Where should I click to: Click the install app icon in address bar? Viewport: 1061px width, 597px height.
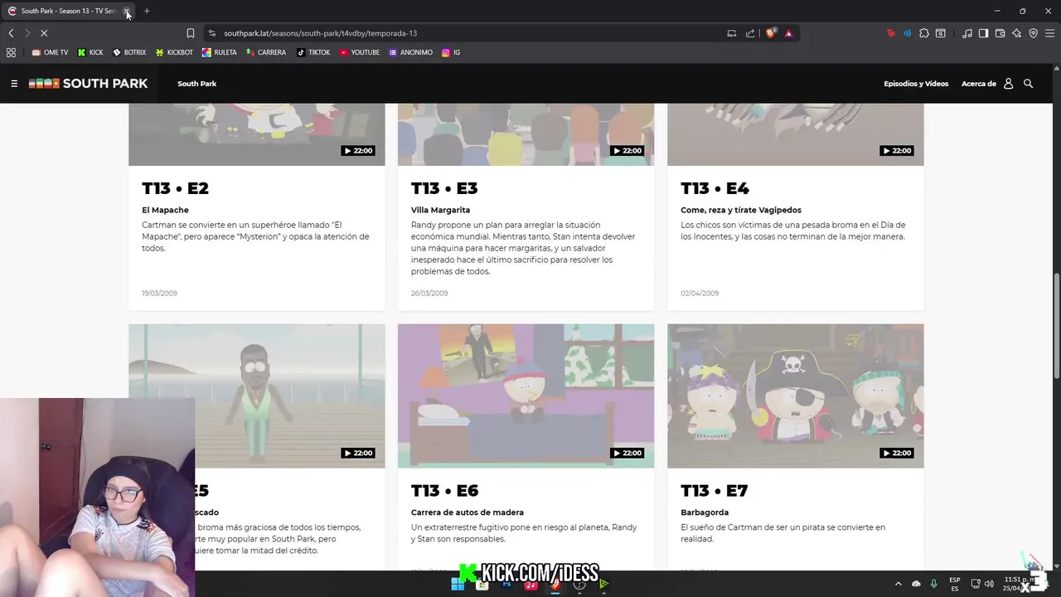coord(732,33)
